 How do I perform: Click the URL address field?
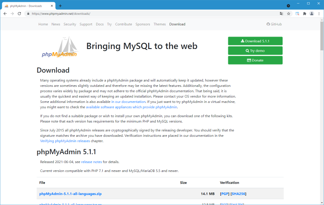coord(153,14)
